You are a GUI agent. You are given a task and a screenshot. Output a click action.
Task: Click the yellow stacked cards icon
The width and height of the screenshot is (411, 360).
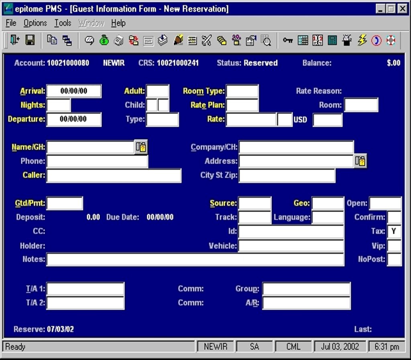[x=222, y=41]
